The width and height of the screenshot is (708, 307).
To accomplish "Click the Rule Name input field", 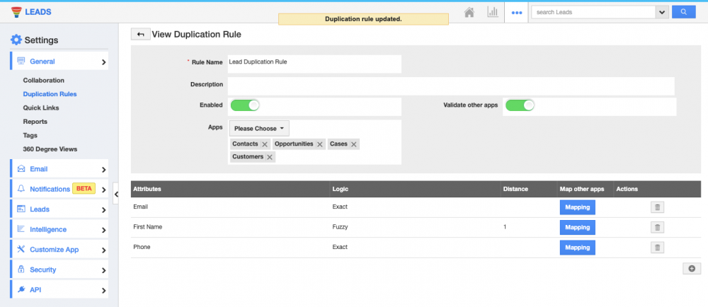I will coord(314,64).
